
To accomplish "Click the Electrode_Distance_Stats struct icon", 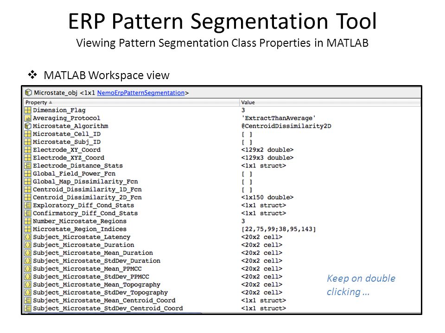I will pyautogui.click(x=27, y=166).
